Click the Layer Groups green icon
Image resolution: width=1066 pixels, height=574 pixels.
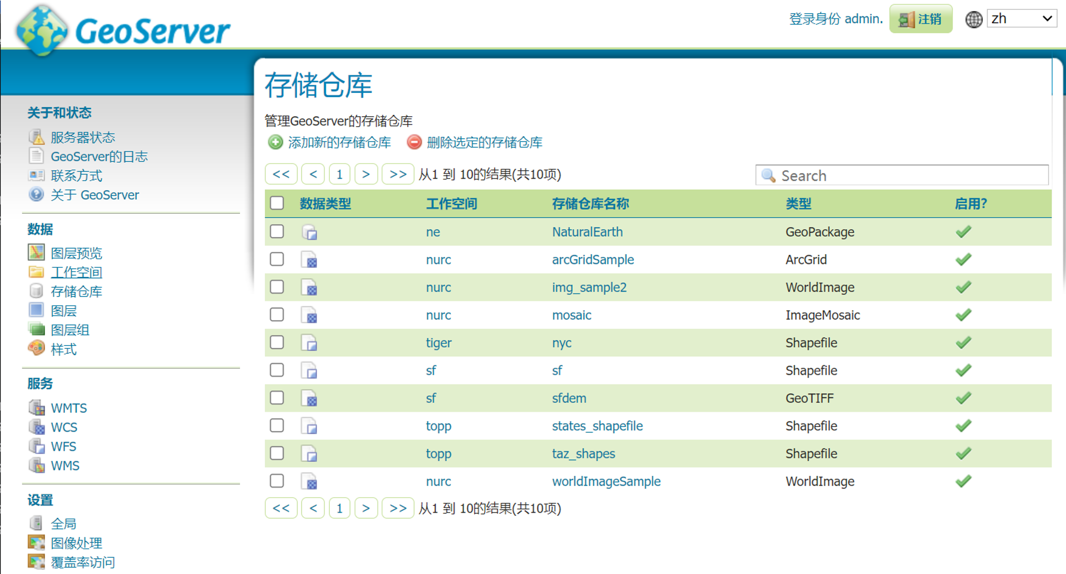(x=37, y=329)
